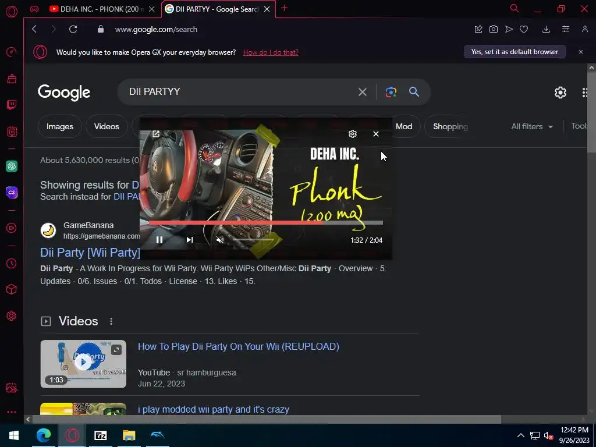Open i play modded wii party link
596x447 pixels.
pos(213,409)
